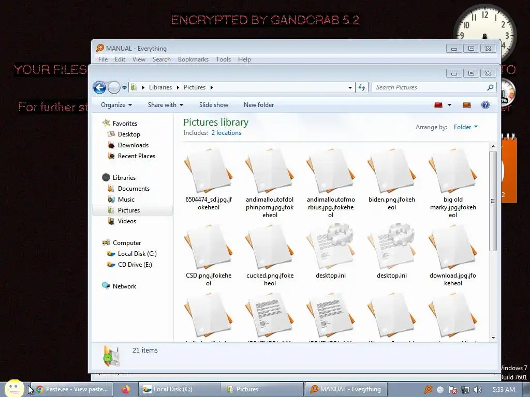Select the big old marky.jpg.jfokeheol file
530x397 pixels.
point(453,182)
